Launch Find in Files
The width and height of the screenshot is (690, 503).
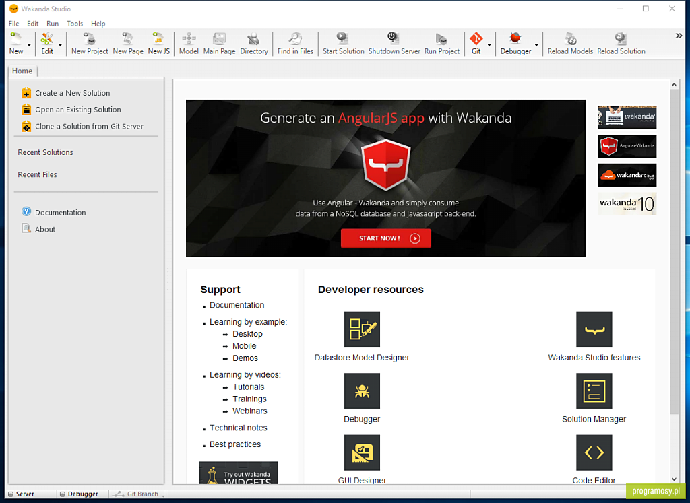pos(295,44)
